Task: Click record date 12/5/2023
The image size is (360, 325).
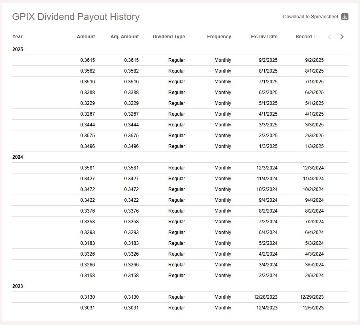Action: [313, 308]
